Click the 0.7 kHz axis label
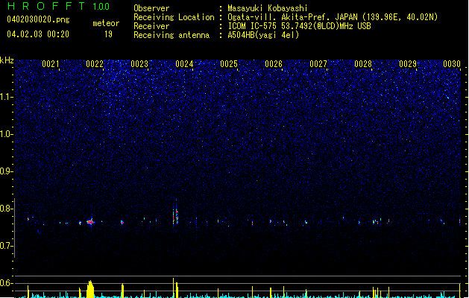This screenshot has height=298, width=469. [7, 246]
